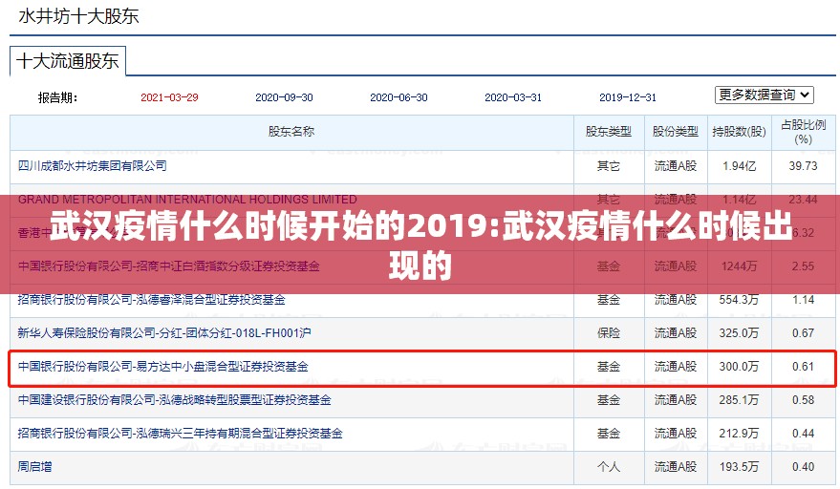Click the 占股比例(%) column header
The height and width of the screenshot is (489, 840).
[x=803, y=132]
